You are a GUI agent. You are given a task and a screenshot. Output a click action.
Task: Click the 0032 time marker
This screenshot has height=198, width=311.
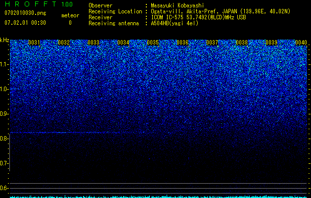click(64, 43)
